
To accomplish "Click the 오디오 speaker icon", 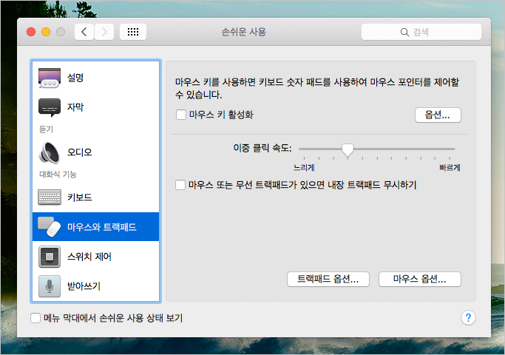I will tap(50, 152).
